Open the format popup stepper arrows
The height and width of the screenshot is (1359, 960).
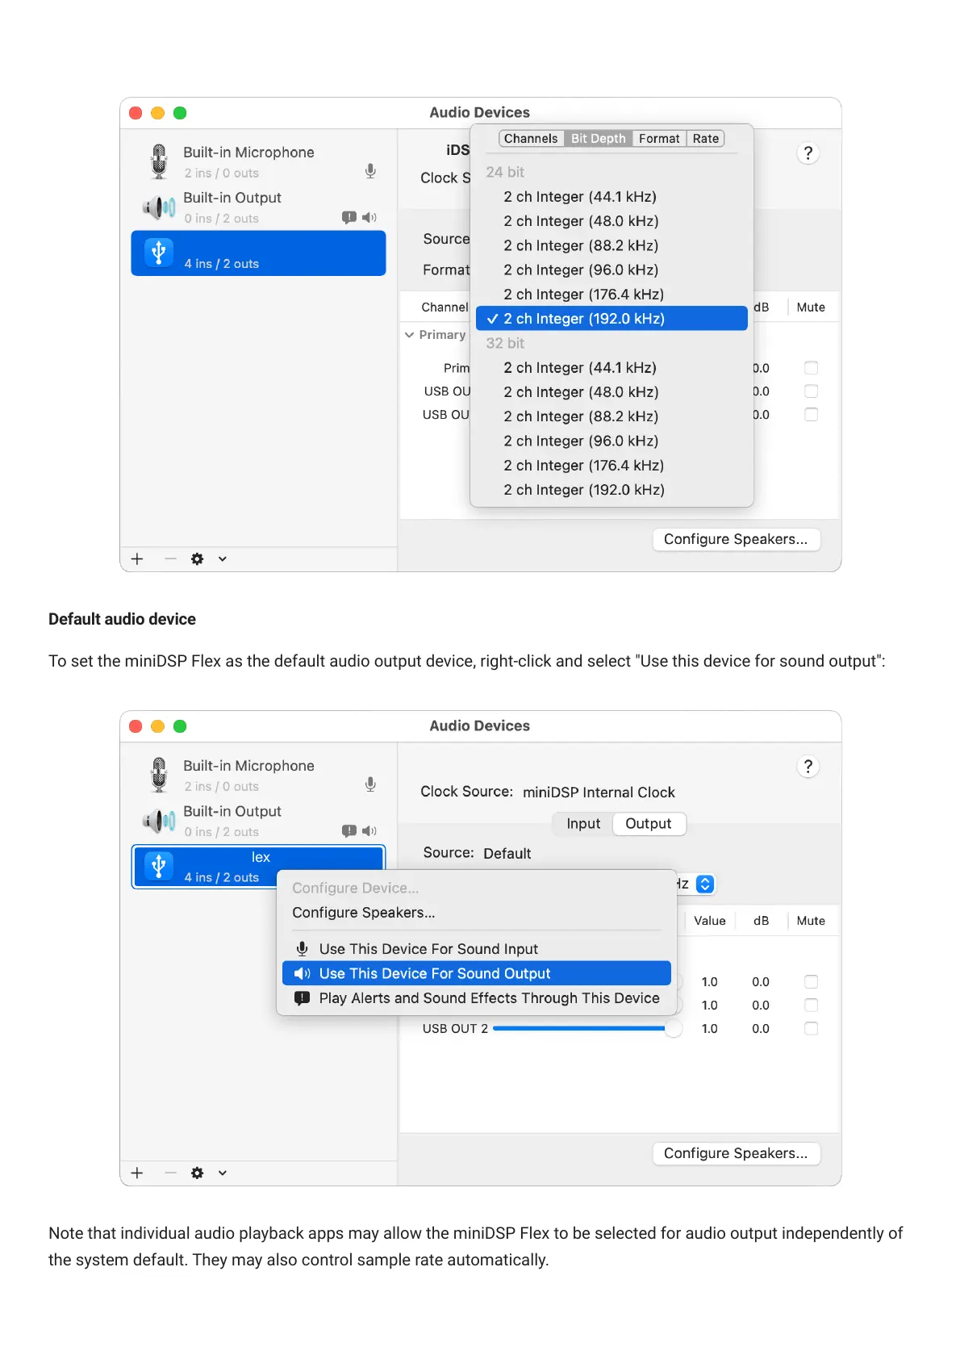point(704,884)
